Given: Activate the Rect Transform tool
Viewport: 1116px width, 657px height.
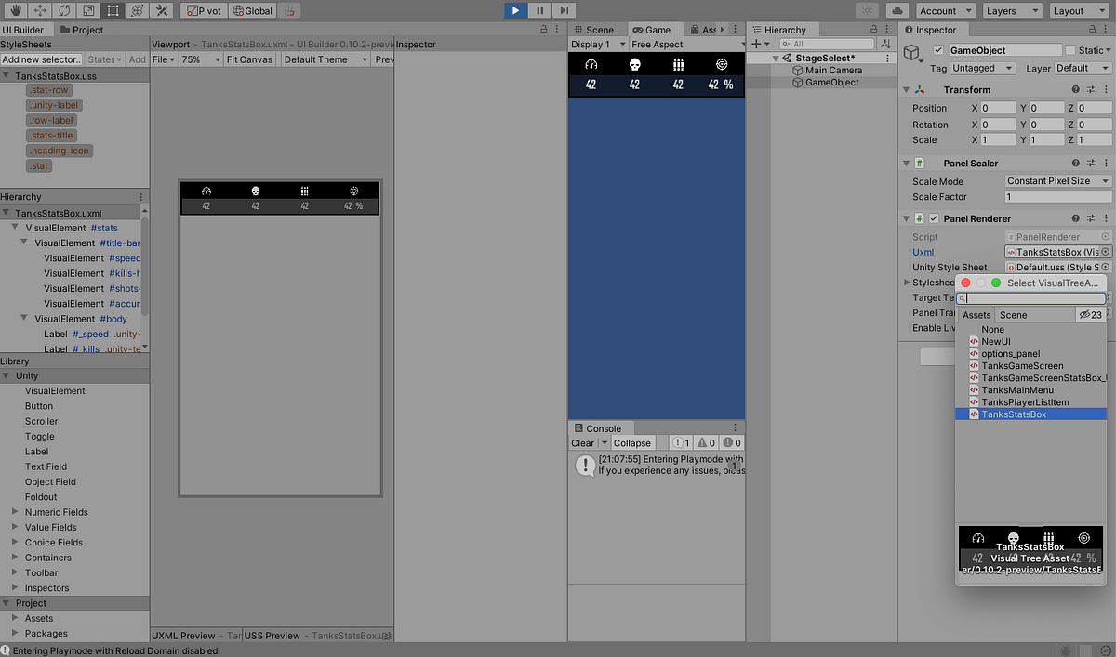Looking at the screenshot, I should click(x=112, y=10).
